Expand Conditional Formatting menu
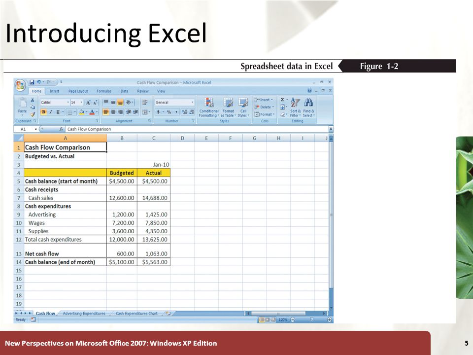 (x=209, y=107)
